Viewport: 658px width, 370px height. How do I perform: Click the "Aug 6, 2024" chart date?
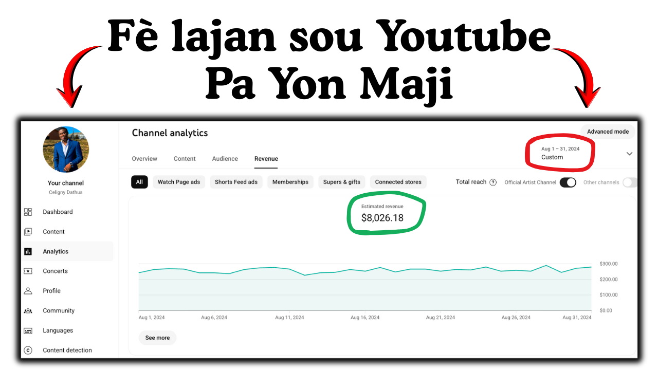coord(214,318)
